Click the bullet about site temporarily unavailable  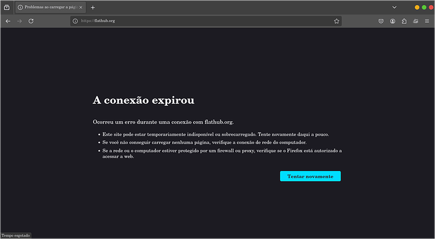pyautogui.click(x=216, y=134)
